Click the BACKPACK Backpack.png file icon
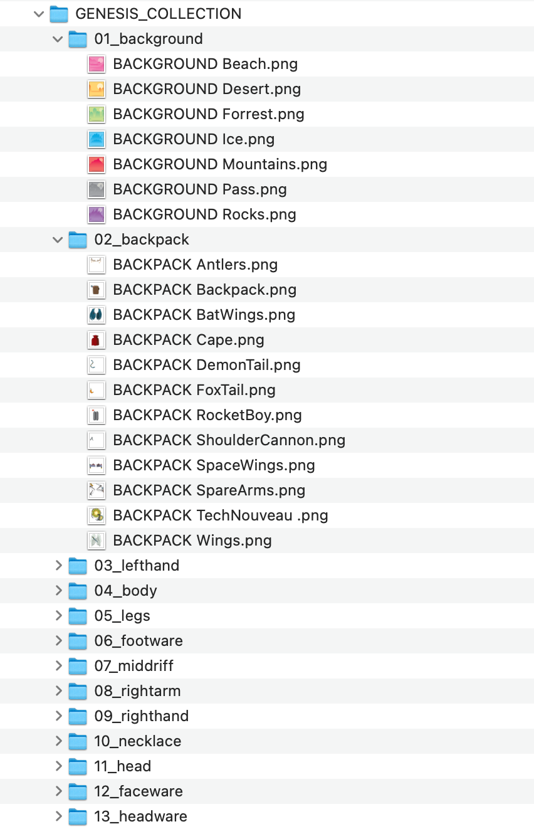This screenshot has height=829, width=534. [96, 290]
